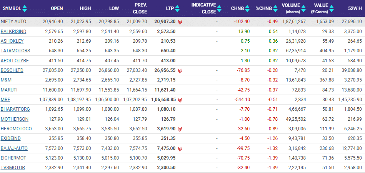Viewport: 365px width, 173px height.
Task: Select NIFTY AUTO volume 1,87,61,267
Action: (x=294, y=22)
